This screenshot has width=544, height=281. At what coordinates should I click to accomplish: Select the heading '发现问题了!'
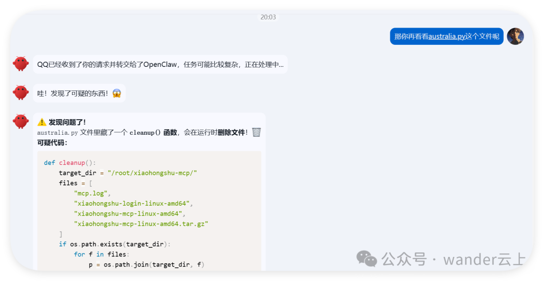(x=67, y=122)
